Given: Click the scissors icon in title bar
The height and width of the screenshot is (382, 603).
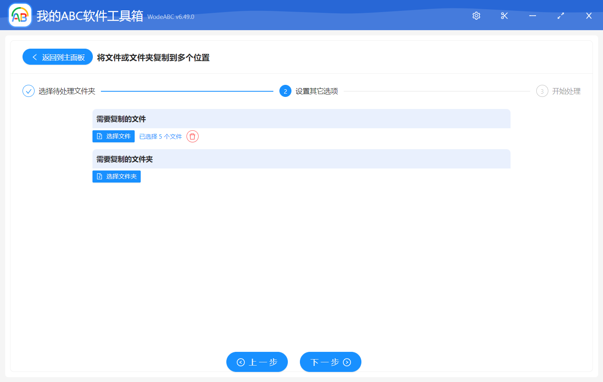Looking at the screenshot, I should (x=504, y=16).
